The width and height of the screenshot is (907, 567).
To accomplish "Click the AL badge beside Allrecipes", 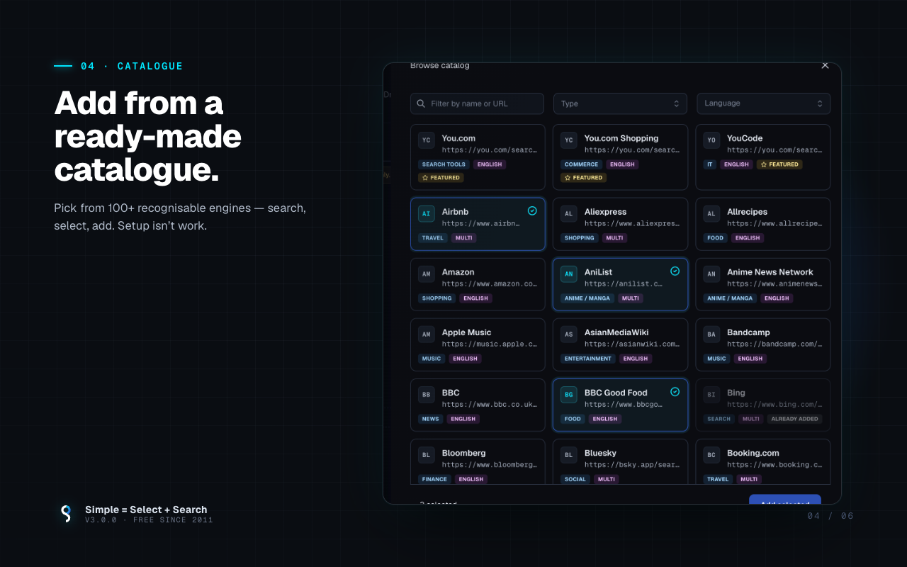I will pyautogui.click(x=711, y=213).
